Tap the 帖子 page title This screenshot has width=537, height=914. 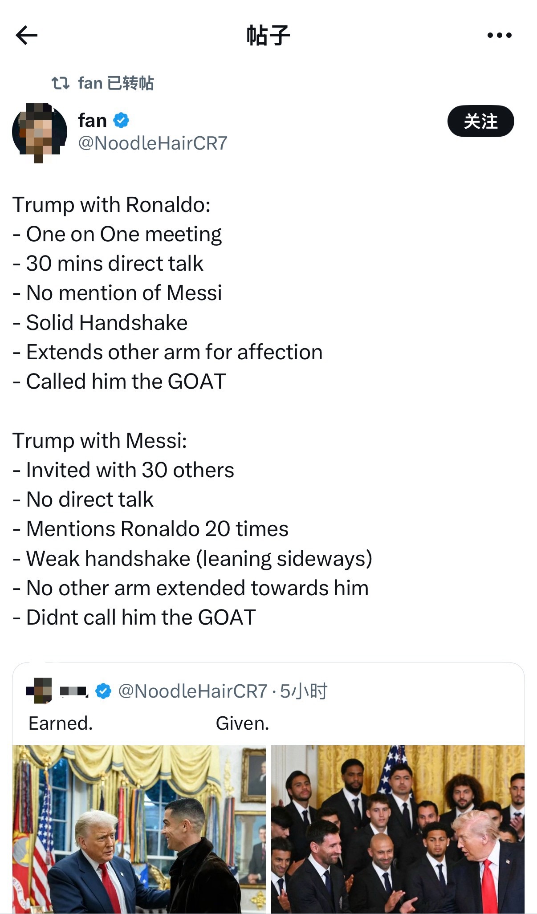268,36
